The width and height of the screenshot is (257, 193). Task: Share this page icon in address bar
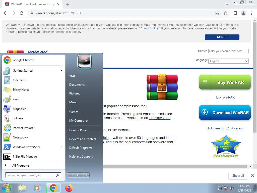point(217,13)
